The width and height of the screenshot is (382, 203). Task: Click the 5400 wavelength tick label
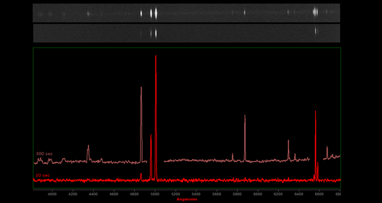(196, 194)
